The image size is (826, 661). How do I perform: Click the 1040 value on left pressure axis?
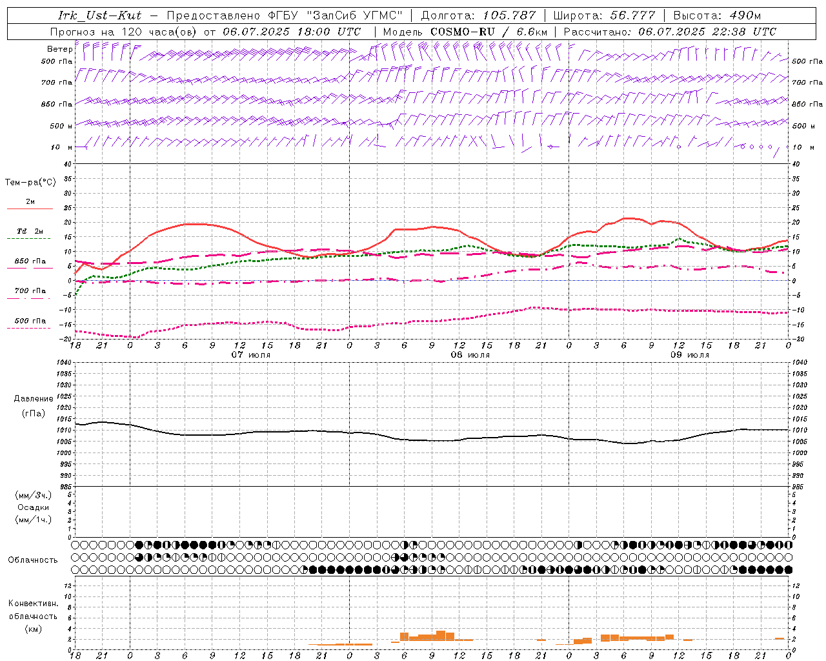coord(63,363)
